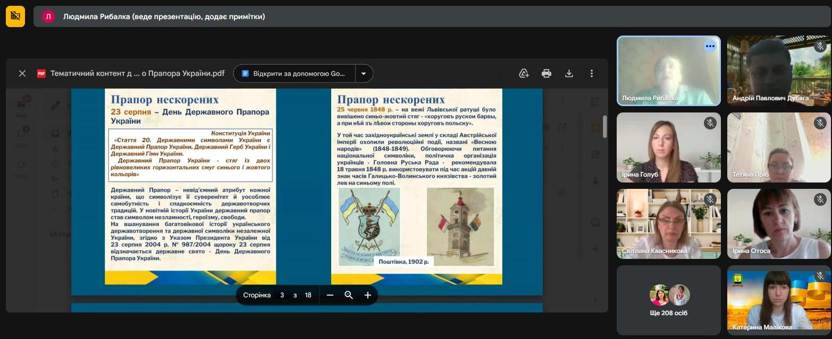Click 'Відкрити за допомогою Go...' button

294,73
